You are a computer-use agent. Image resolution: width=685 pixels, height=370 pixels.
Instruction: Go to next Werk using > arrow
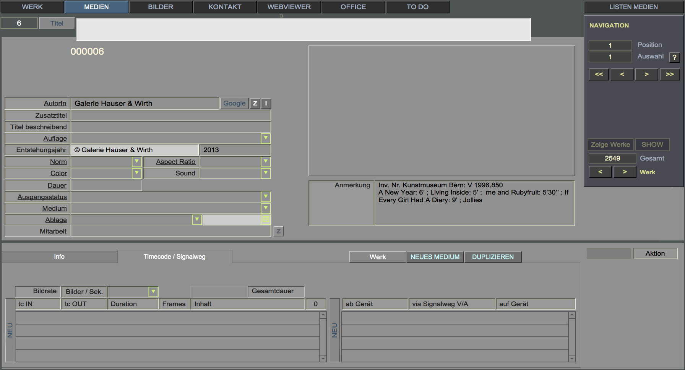coord(625,172)
